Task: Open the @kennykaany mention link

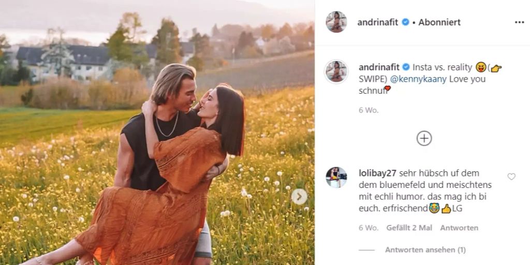Action: [x=418, y=79]
